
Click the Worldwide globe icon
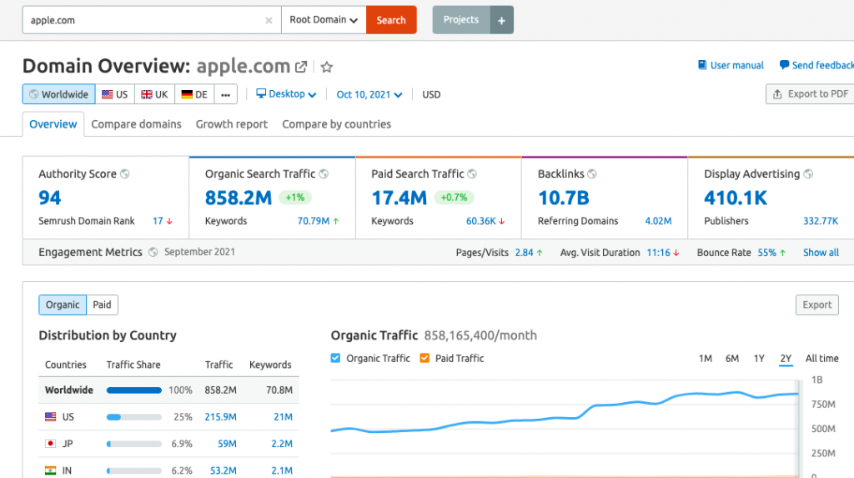[x=33, y=94]
